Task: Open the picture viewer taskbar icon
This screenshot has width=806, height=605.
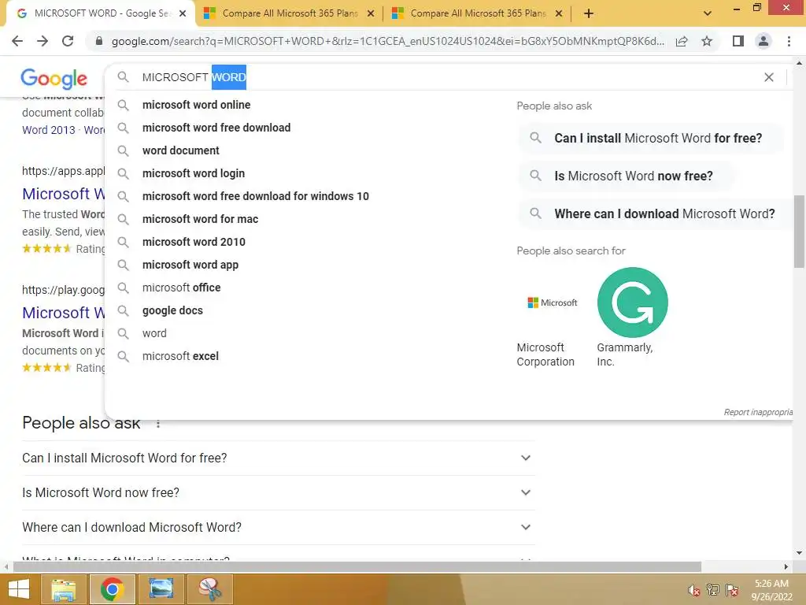Action: (161, 589)
